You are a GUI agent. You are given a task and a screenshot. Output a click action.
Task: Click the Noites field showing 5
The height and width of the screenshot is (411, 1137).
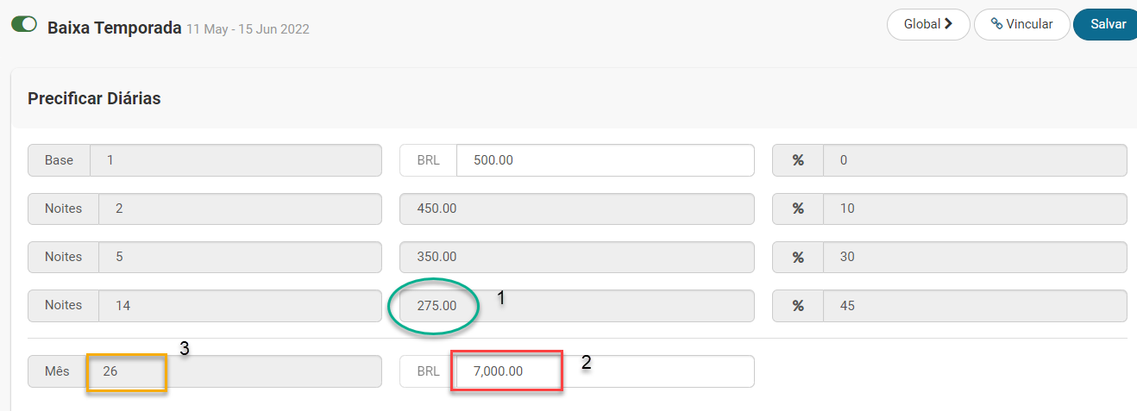coord(240,257)
